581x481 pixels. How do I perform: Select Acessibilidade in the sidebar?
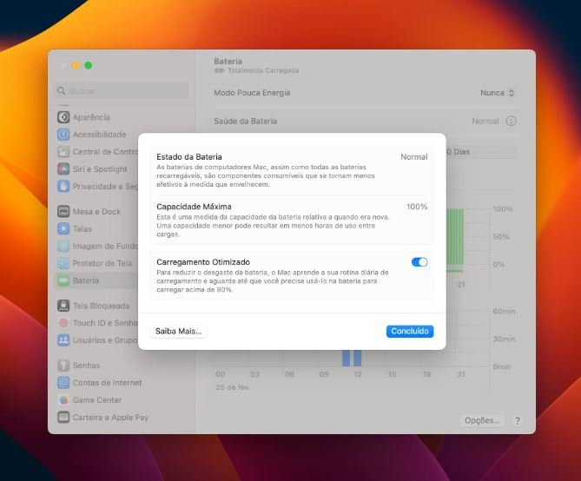click(x=99, y=135)
